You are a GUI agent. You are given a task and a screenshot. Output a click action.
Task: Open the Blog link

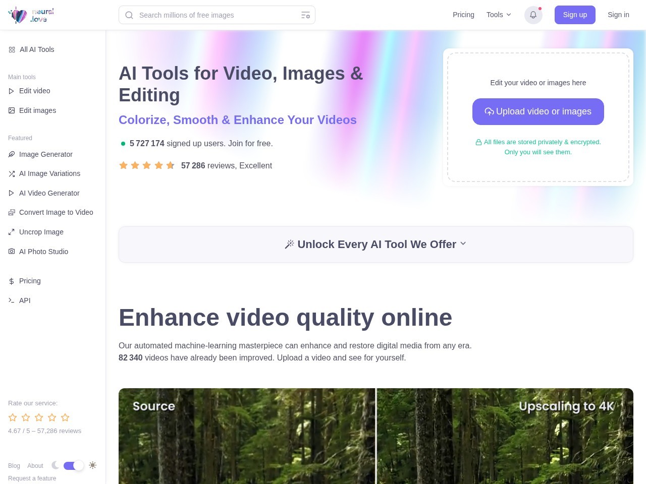[14, 466]
